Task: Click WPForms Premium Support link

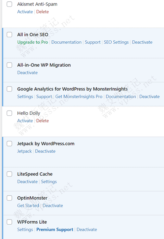Action: (55, 229)
